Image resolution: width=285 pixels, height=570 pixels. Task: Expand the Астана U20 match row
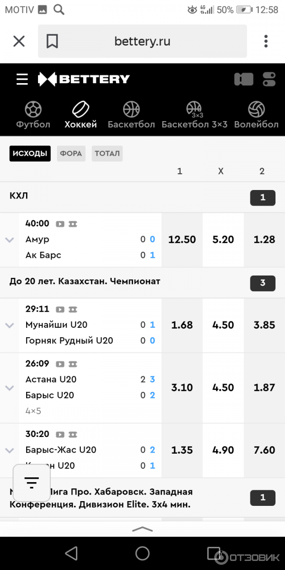click(x=9, y=388)
